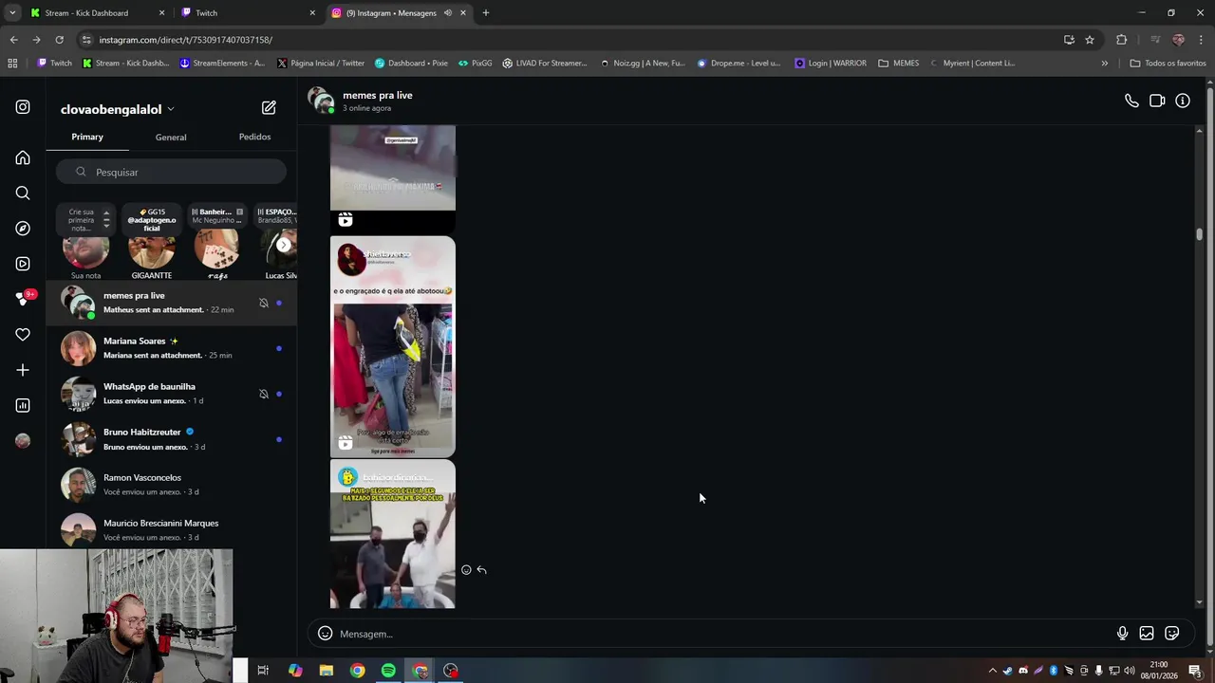Open the Ramon Vasconcelos conversation
Viewport: 1215px width, 683px height.
click(x=172, y=485)
